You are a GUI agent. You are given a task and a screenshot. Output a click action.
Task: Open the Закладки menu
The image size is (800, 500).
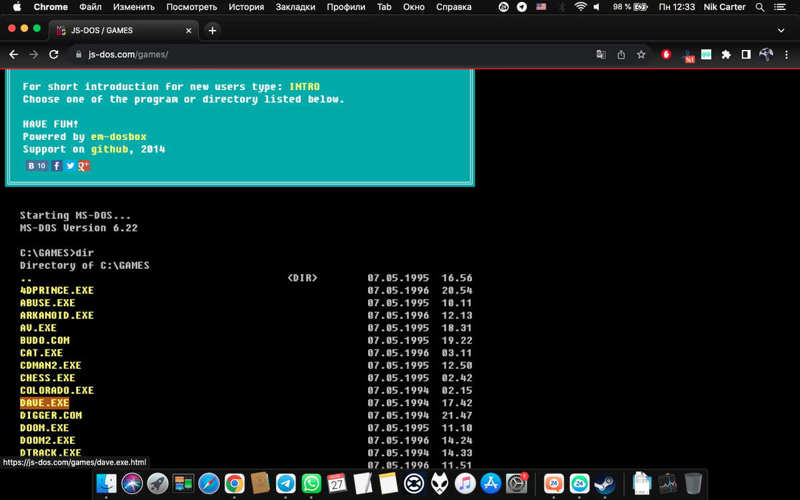[x=295, y=7]
